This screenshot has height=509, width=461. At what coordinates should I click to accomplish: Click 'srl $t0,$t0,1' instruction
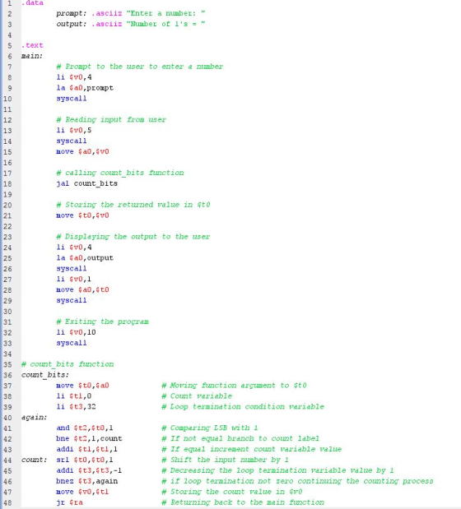coord(85,460)
